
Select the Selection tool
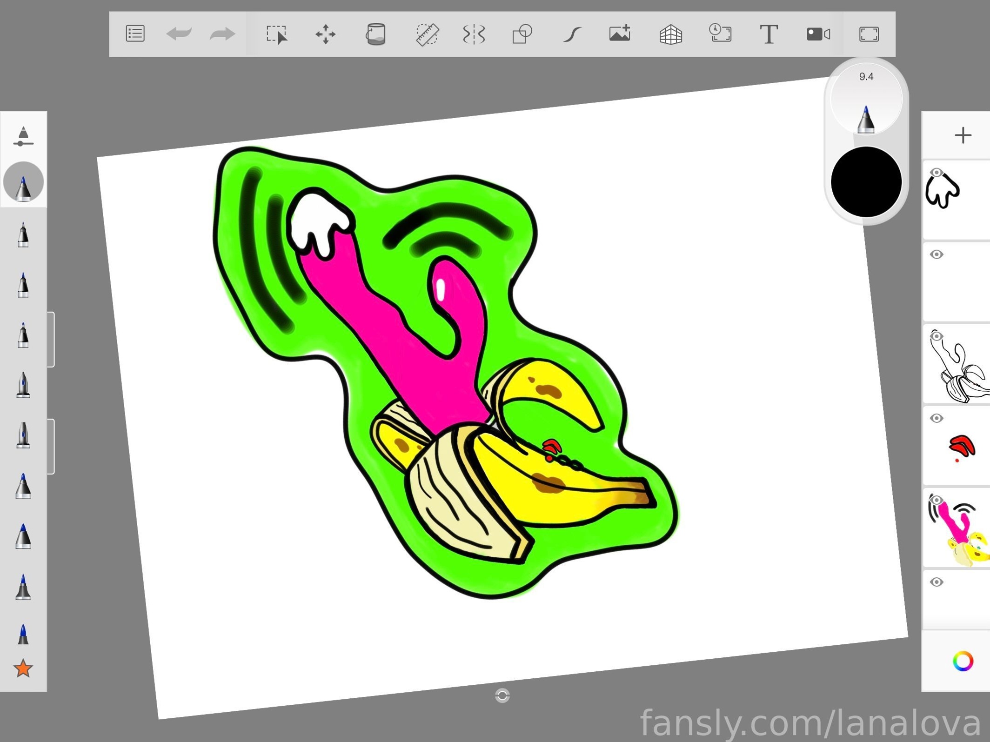coord(277,34)
